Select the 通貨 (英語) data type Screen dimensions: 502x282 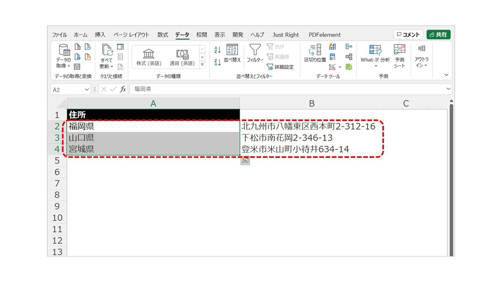[182, 57]
